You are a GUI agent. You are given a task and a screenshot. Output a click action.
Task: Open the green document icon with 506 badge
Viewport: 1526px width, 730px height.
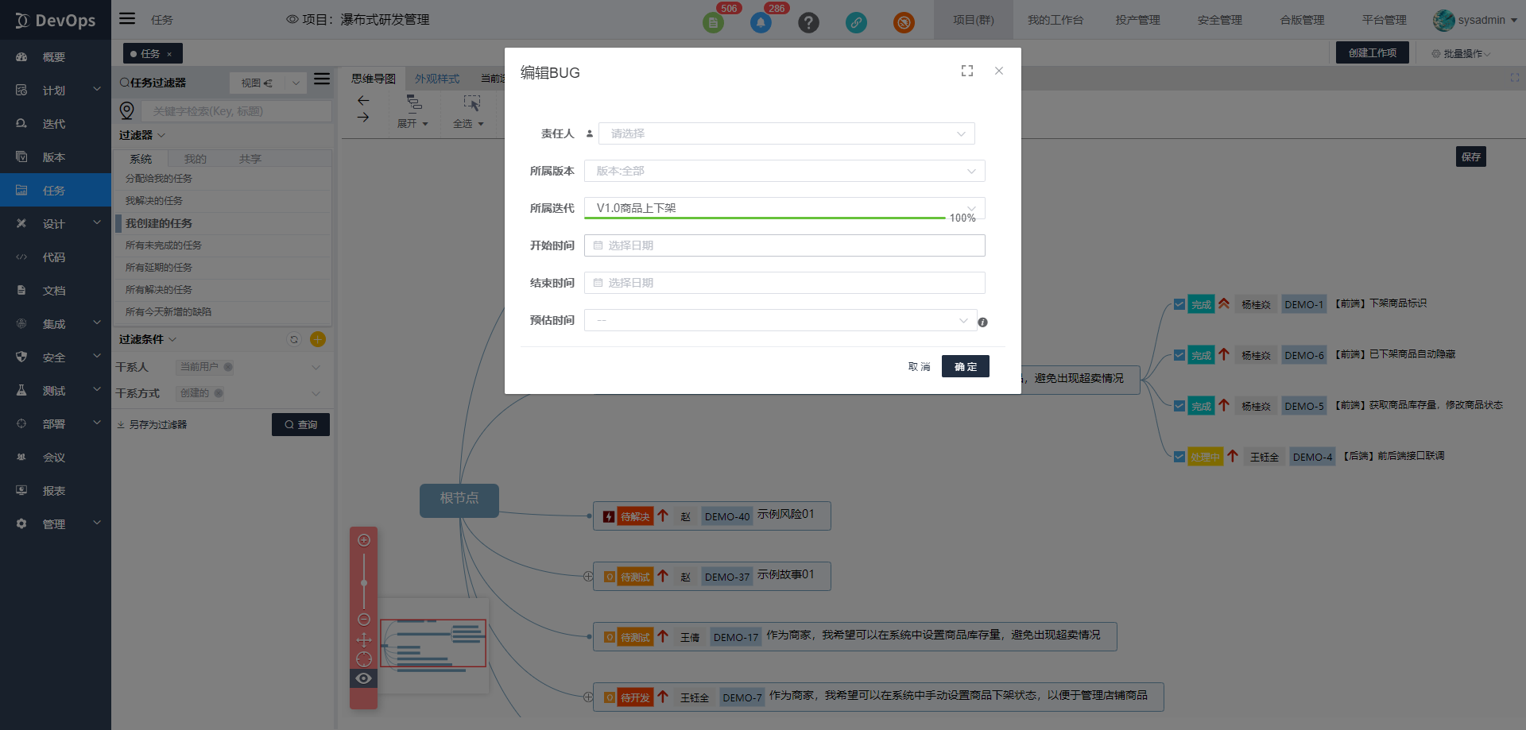tap(713, 22)
